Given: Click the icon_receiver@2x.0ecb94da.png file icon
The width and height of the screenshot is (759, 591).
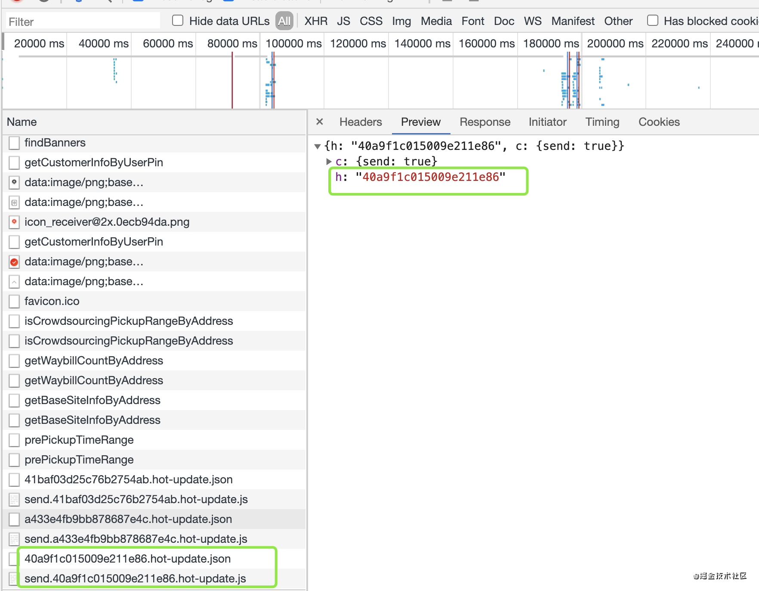Looking at the screenshot, I should coord(14,222).
